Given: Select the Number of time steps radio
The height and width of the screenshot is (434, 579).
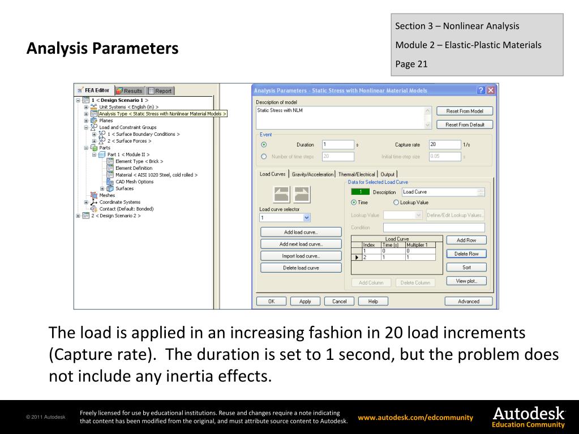Looking at the screenshot, I should (264, 157).
